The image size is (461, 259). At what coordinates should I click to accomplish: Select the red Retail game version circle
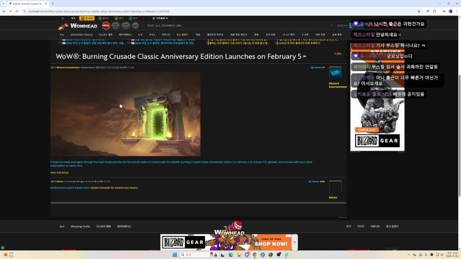[x=106, y=25]
